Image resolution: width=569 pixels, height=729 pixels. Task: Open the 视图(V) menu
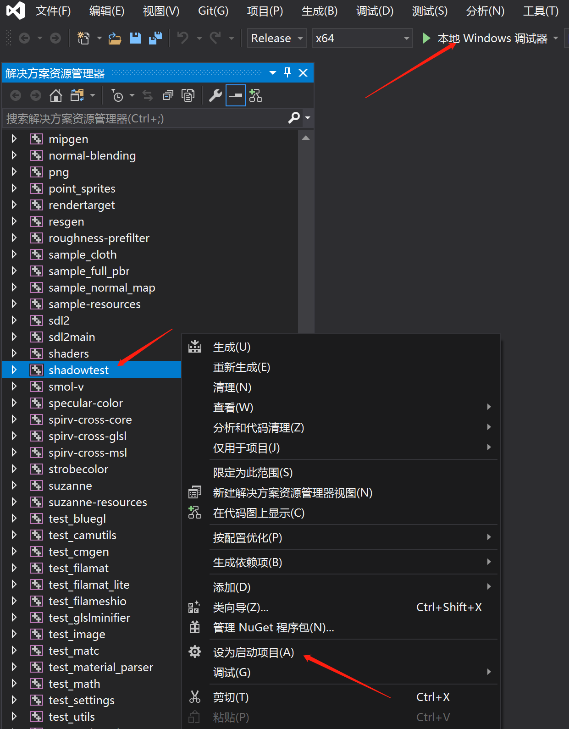coord(161,11)
